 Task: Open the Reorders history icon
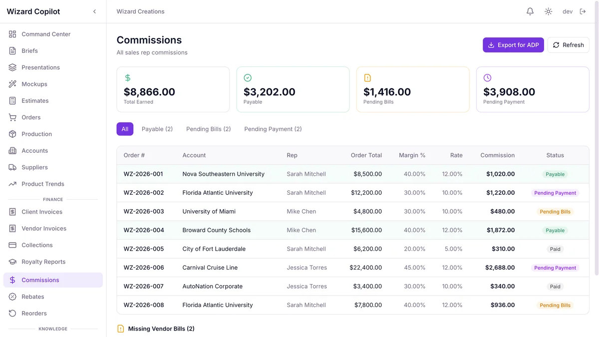click(12, 314)
